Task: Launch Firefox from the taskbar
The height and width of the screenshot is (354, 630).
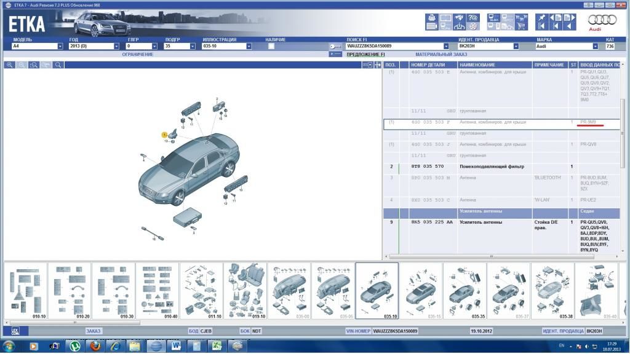Action: (x=95, y=346)
